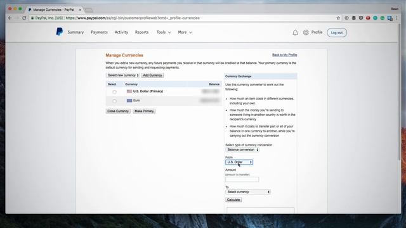Click the Log out button
Image resolution: width=406 pixels, height=228 pixels.
pyautogui.click(x=337, y=32)
